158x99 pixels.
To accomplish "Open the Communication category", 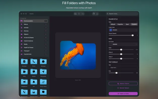I will (34, 21).
